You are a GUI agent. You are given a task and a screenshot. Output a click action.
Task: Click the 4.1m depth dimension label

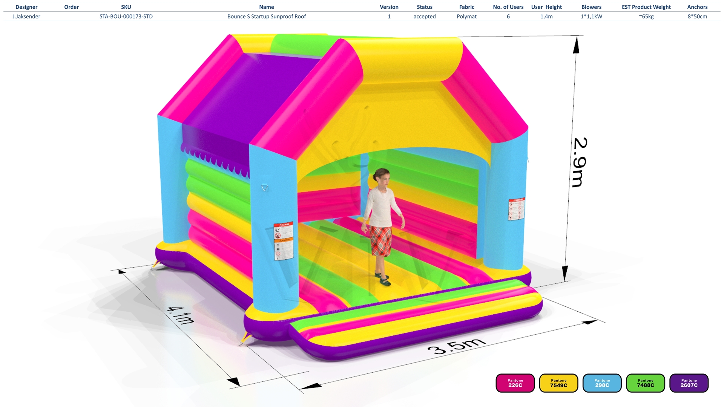(x=180, y=315)
